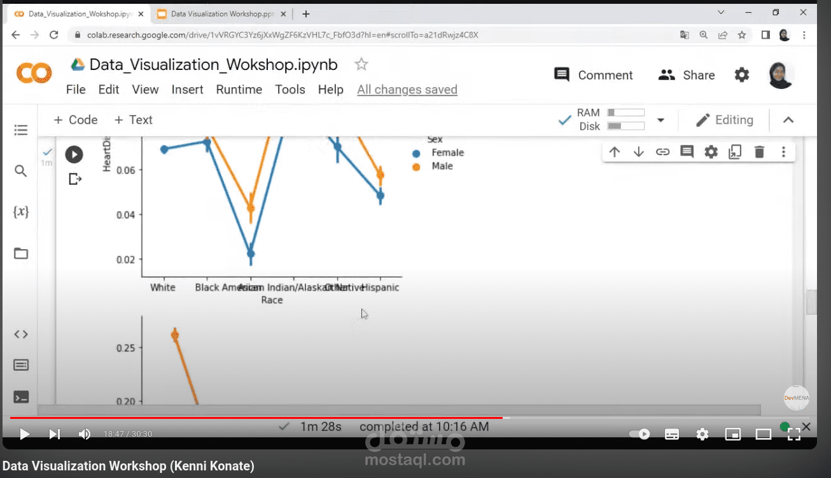831x478 pixels.
Task: Click the address bar URL
Action: 283,35
